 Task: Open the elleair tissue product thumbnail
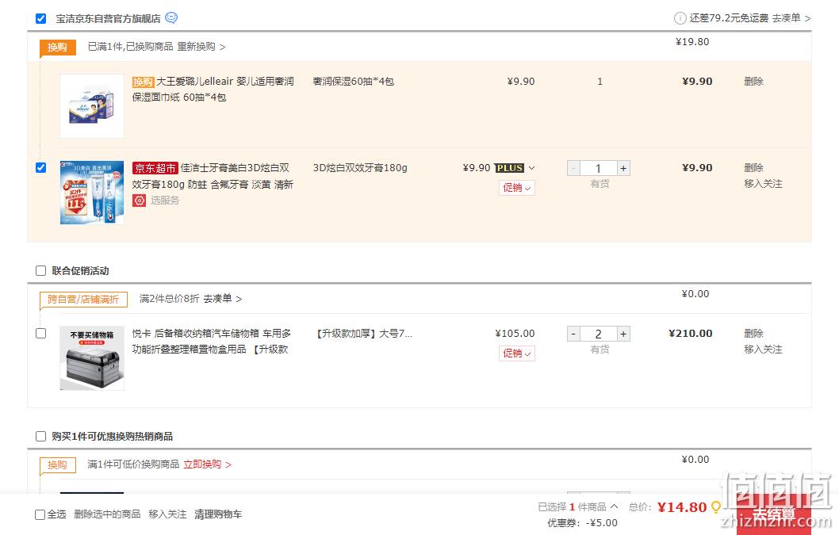click(92, 106)
